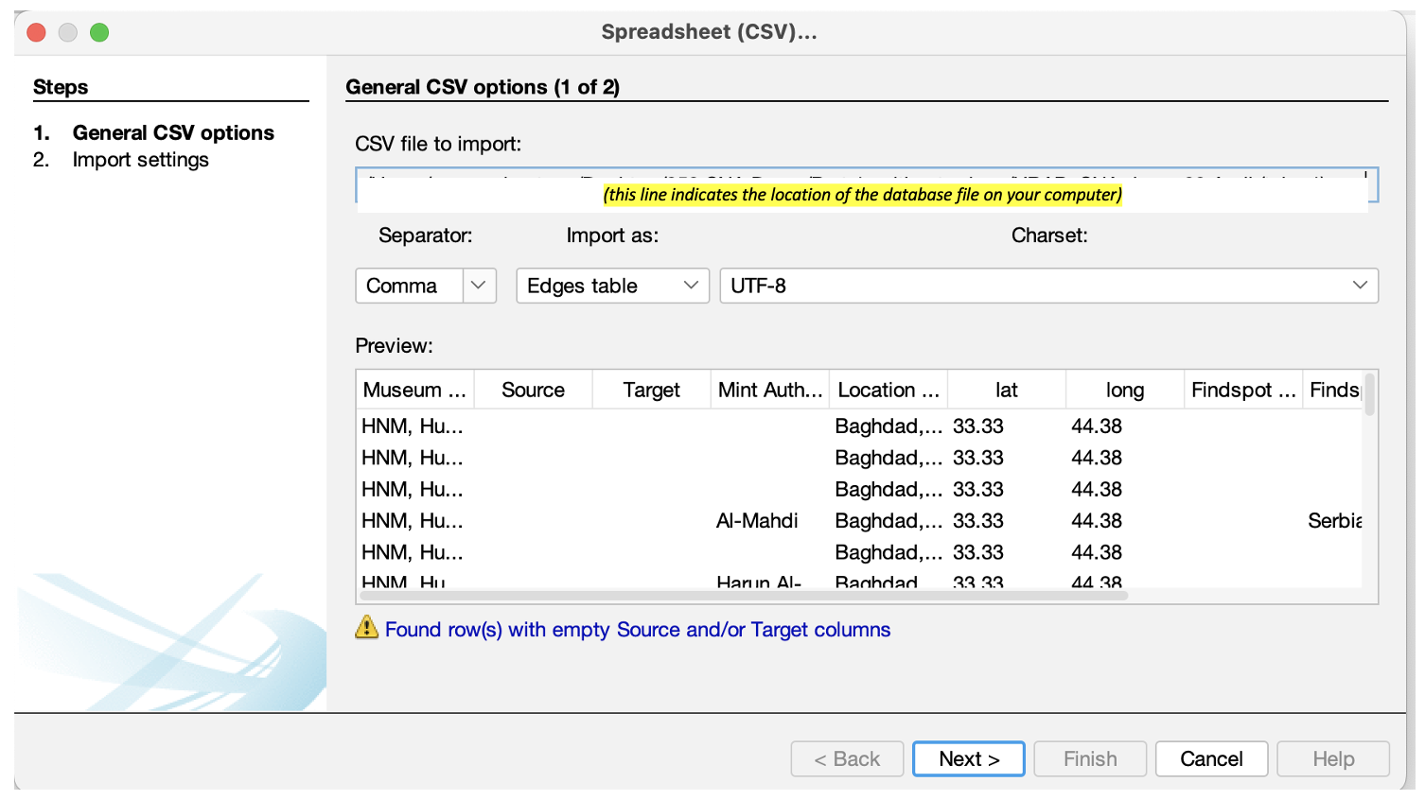Click the Source column header
This screenshot has width=1425, height=800.
(x=534, y=390)
